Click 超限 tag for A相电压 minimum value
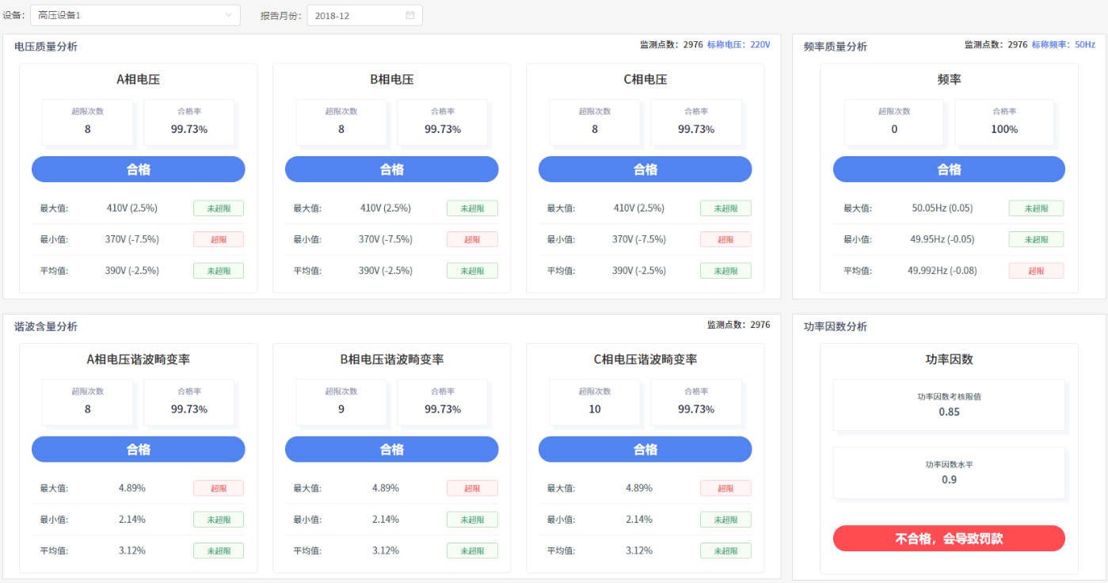The image size is (1108, 583). [x=219, y=239]
